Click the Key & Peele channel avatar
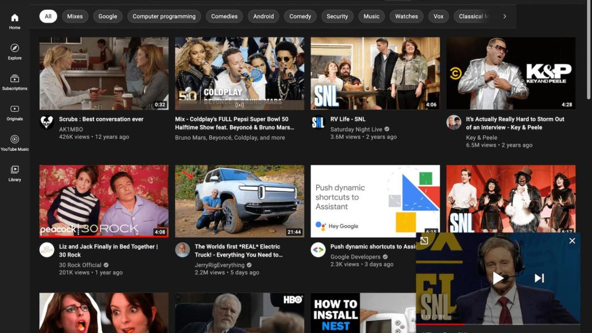This screenshot has width=592, height=333. (454, 123)
